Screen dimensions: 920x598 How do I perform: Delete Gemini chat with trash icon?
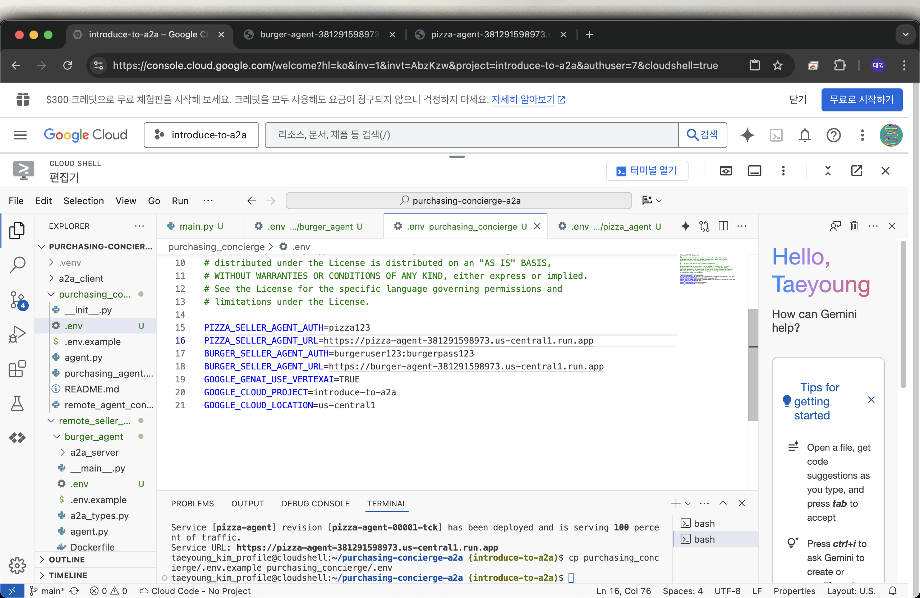(x=854, y=226)
